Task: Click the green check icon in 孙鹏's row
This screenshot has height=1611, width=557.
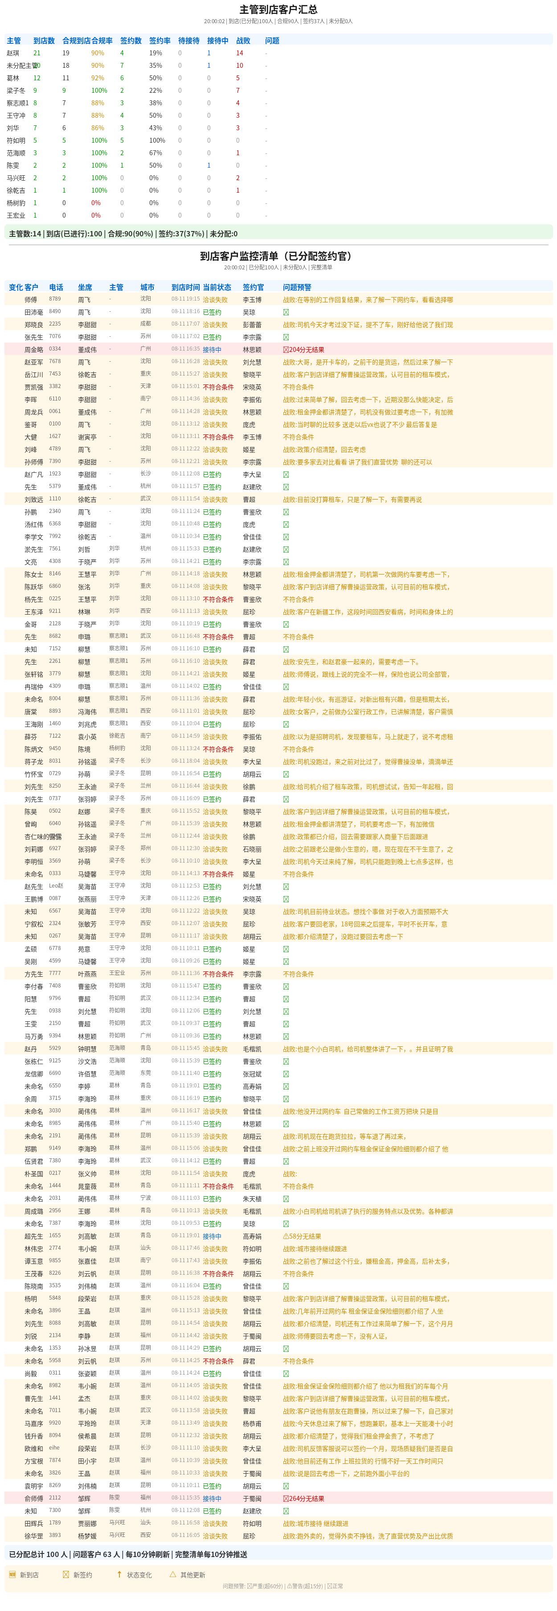Action: coord(287,512)
